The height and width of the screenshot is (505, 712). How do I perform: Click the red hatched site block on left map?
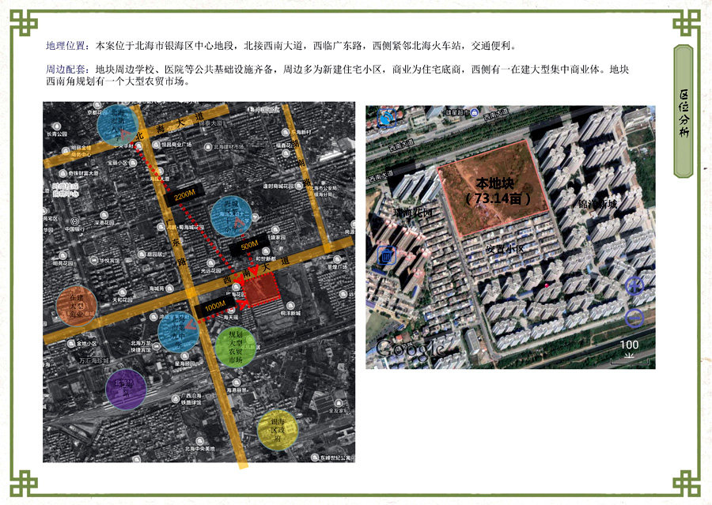coord(261,291)
